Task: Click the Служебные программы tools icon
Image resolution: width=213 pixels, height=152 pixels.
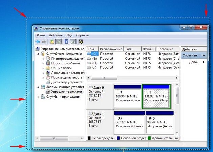Action: click(x=43, y=54)
